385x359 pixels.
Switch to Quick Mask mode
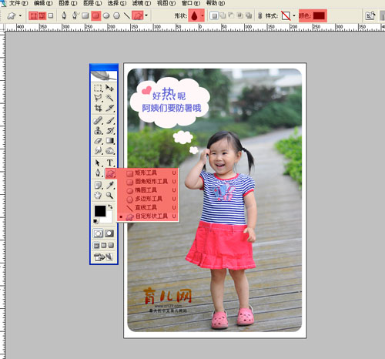pos(109,233)
